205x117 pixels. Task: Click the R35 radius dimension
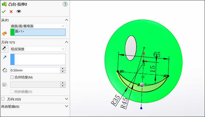[x=115, y=100]
